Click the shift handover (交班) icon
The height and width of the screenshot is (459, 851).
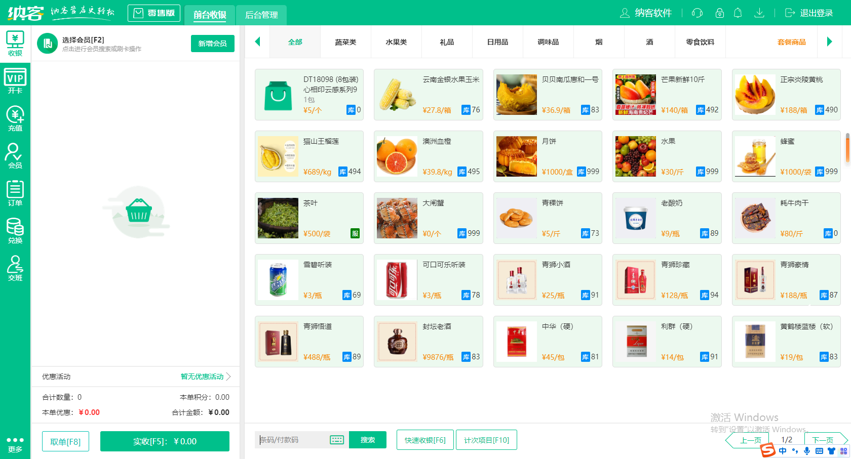pos(15,268)
